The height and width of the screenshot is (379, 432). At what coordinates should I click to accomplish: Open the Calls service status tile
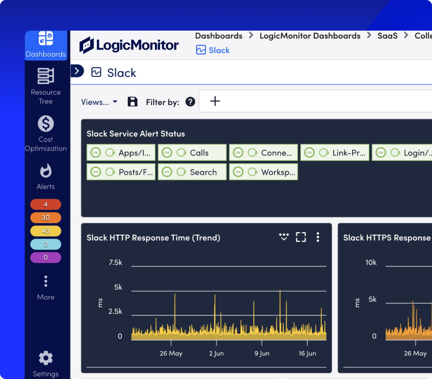tap(192, 153)
